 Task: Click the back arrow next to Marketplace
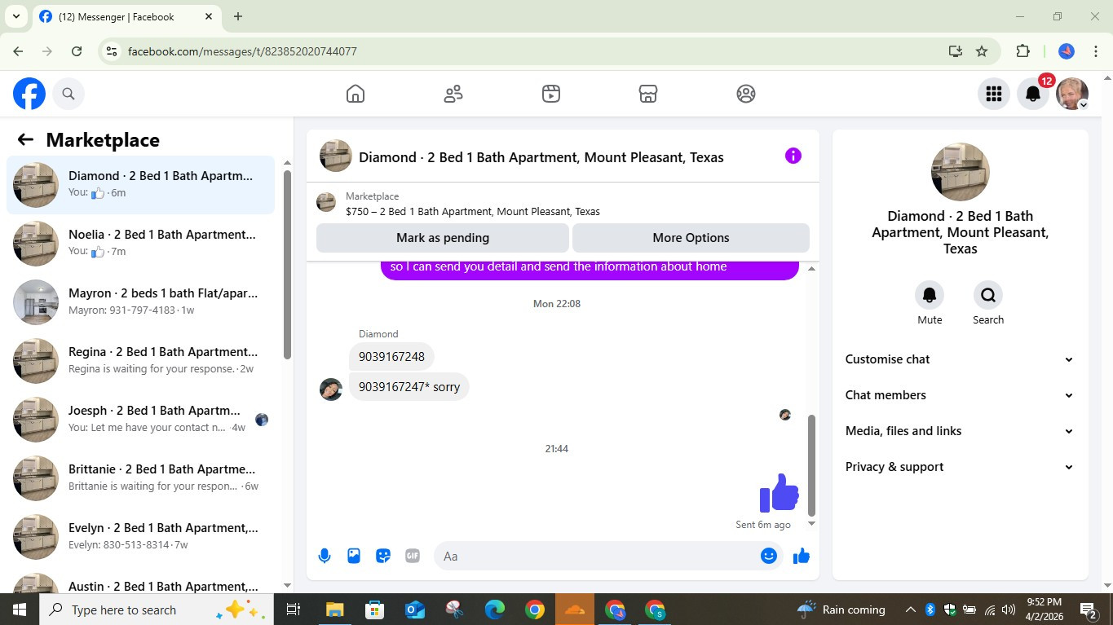[25, 139]
